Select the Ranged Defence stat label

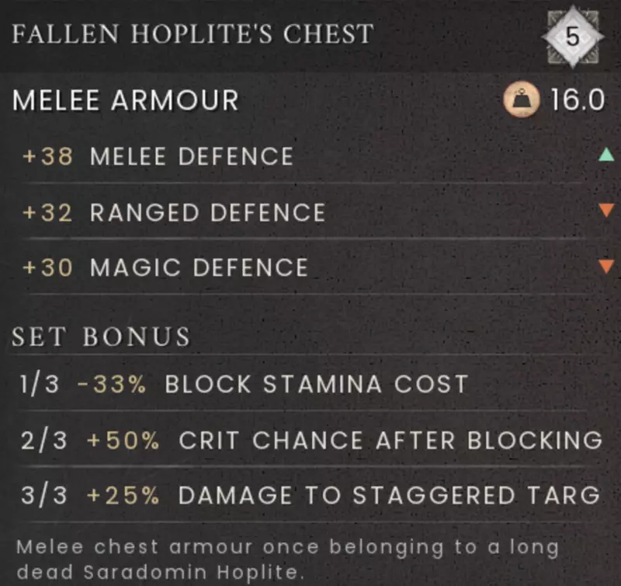coord(207,212)
